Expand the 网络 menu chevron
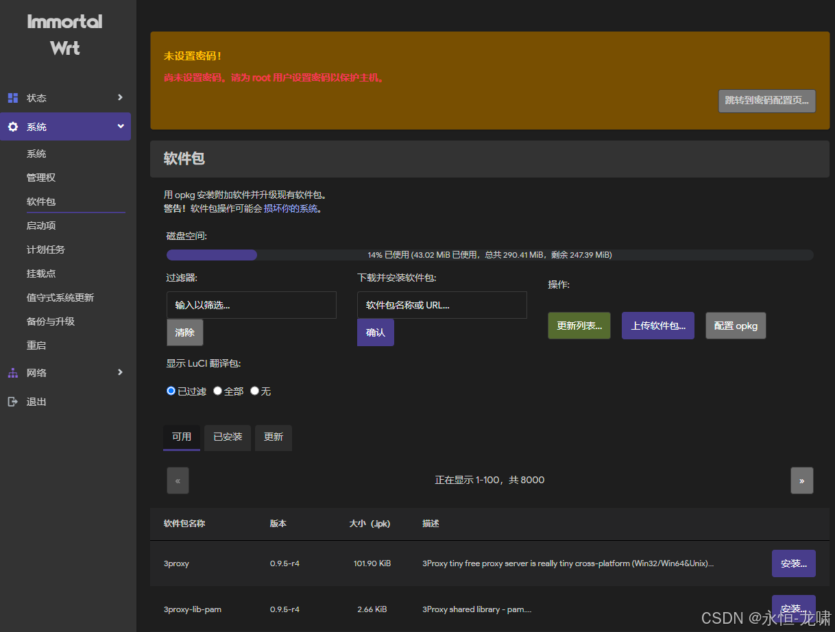The width and height of the screenshot is (835, 632). [x=121, y=372]
